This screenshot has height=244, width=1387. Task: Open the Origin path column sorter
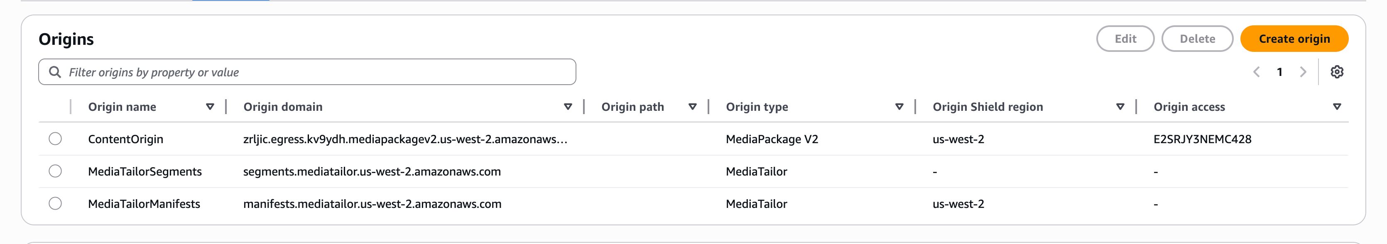pyautogui.click(x=693, y=107)
